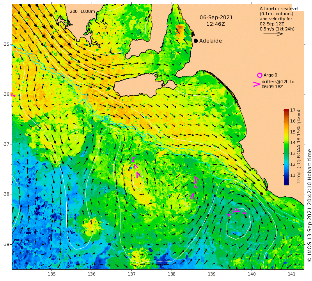The width and height of the screenshot is (312, 281).
Task: Click the '1000m' isobath legend label
Action: (87, 11)
